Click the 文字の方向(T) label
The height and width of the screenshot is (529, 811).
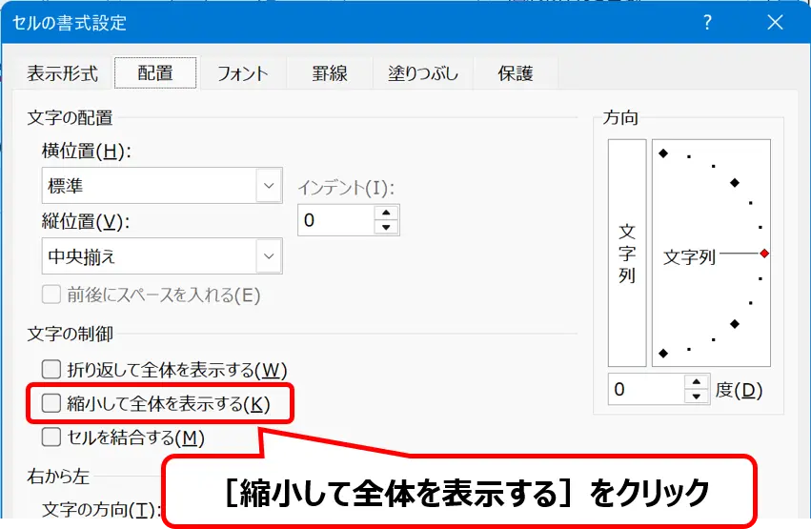pos(101,510)
